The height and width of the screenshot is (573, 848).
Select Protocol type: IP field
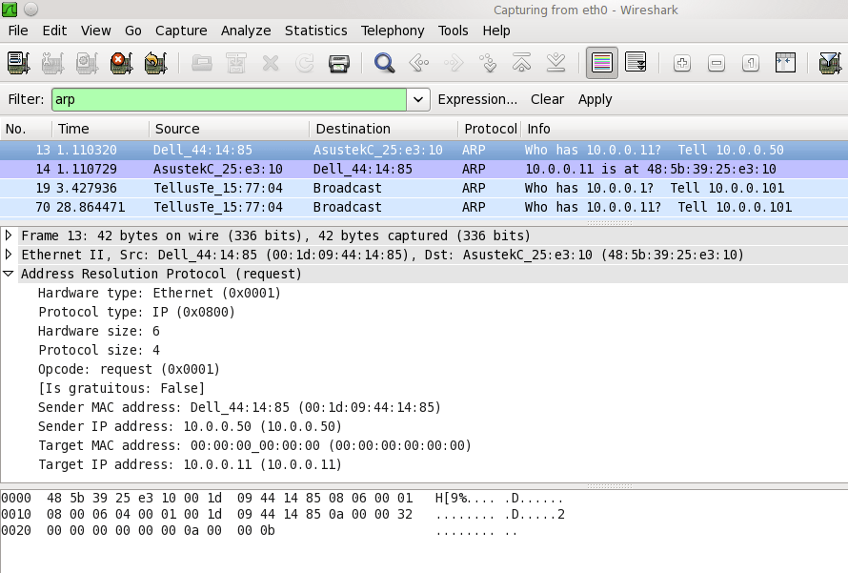(x=136, y=312)
